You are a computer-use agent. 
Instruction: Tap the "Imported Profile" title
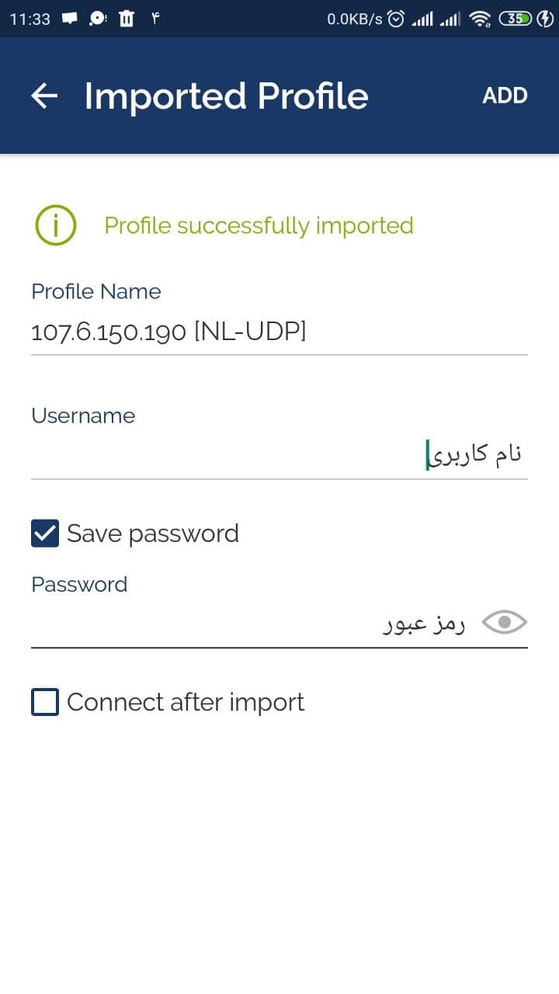click(226, 96)
